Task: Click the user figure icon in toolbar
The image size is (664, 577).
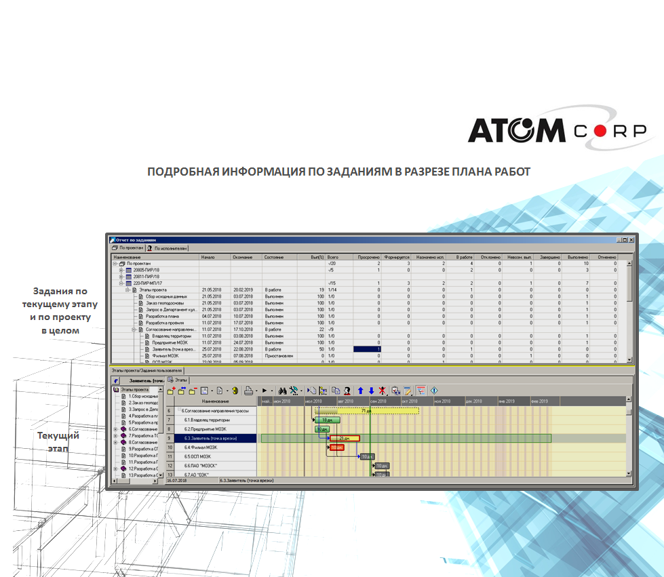Action: (x=347, y=391)
